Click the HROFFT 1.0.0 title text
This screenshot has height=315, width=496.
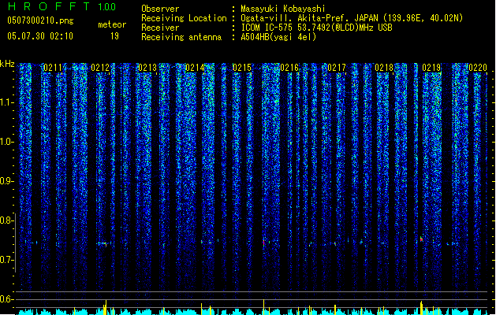coord(62,6)
